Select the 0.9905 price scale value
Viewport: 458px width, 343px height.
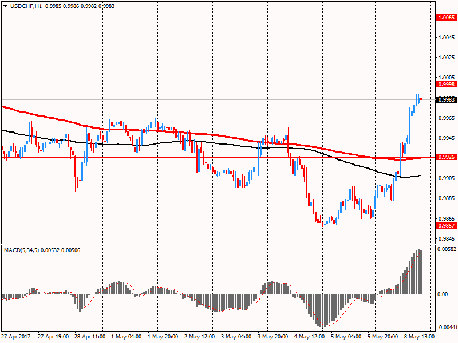(447, 178)
